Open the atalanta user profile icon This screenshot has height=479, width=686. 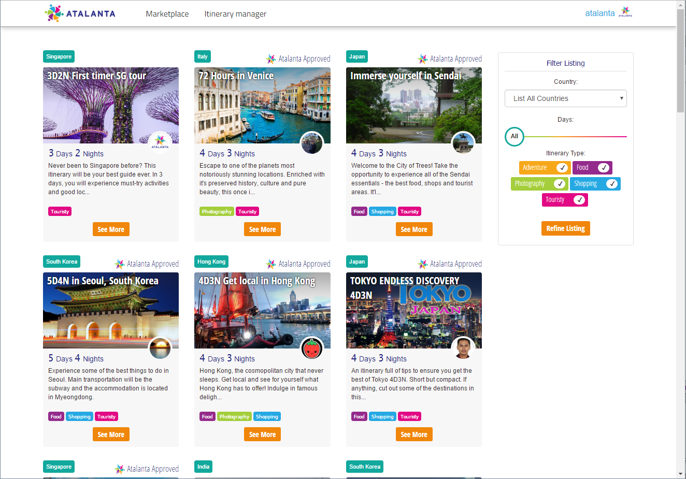(x=625, y=12)
